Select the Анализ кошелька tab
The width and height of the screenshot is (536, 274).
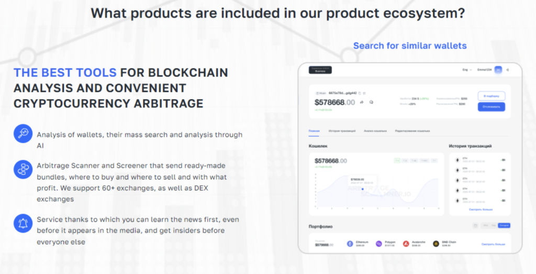375,131
